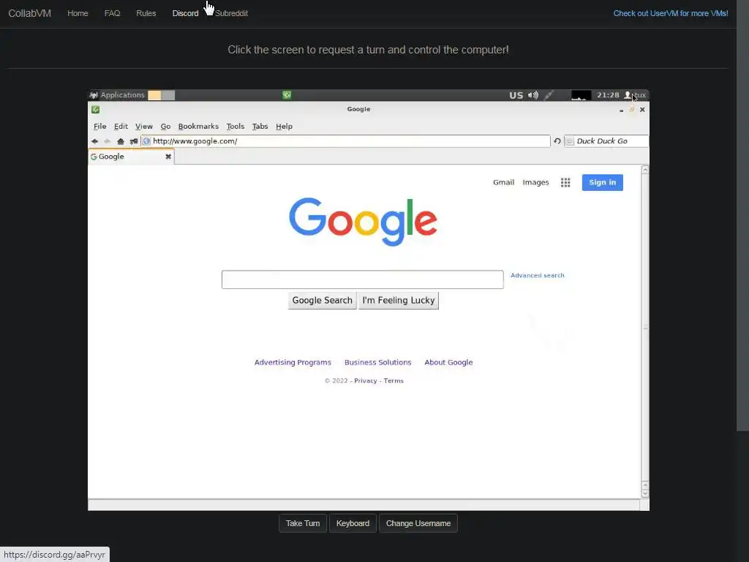This screenshot has width=749, height=562.
Task: Open the Privacy link
Action: 366,381
